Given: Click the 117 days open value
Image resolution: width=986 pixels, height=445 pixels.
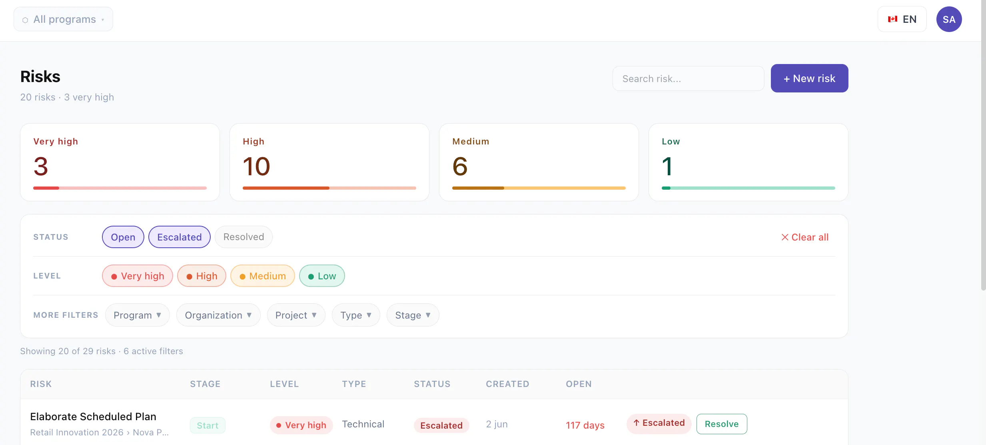Looking at the screenshot, I should 585,425.
